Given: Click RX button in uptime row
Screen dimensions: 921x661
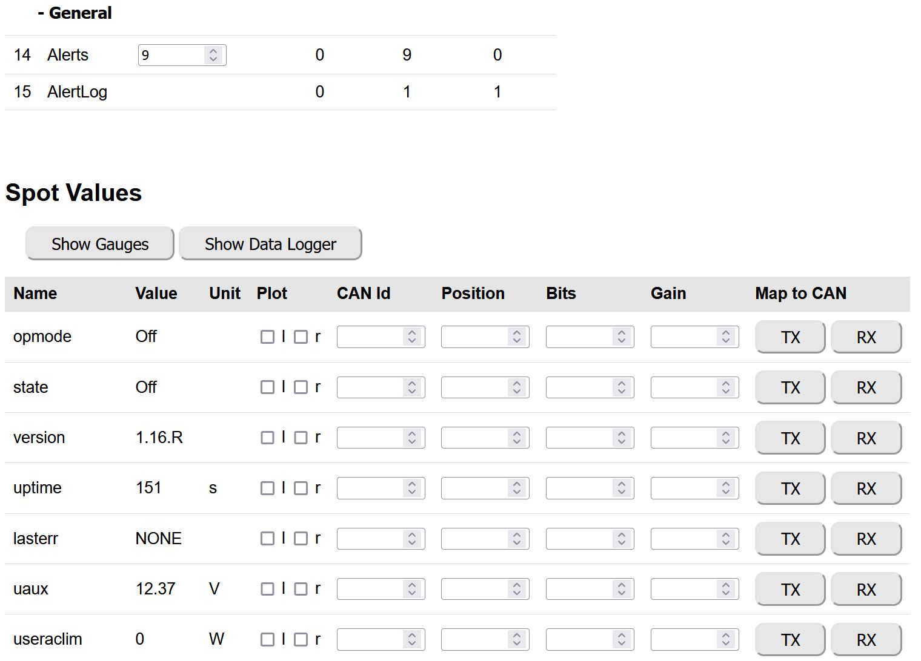Looking at the screenshot, I should pos(866,488).
